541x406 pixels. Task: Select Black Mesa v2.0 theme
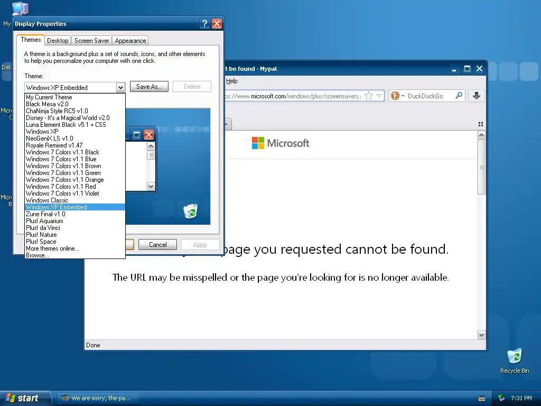click(75, 104)
